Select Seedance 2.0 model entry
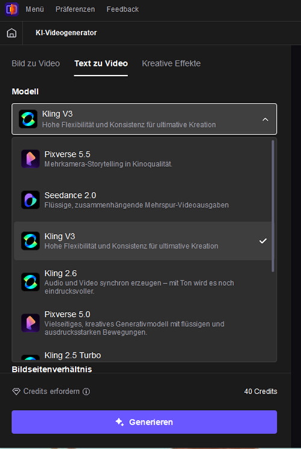The image size is (301, 449). [143, 200]
